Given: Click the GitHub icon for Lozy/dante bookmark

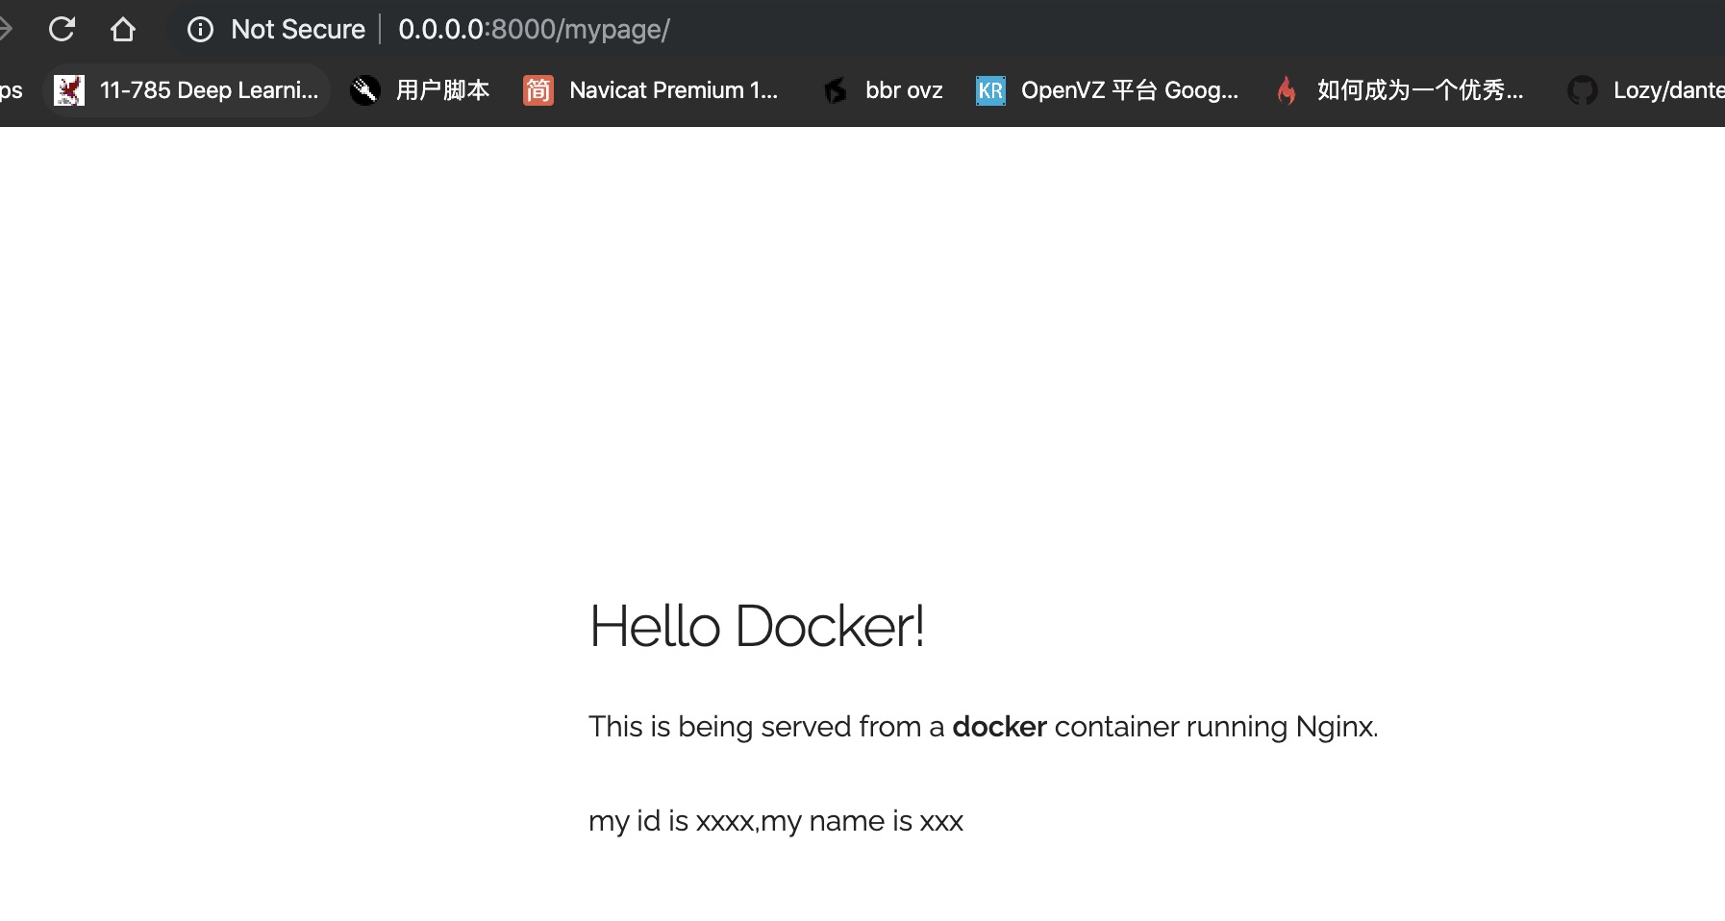Looking at the screenshot, I should (1582, 90).
